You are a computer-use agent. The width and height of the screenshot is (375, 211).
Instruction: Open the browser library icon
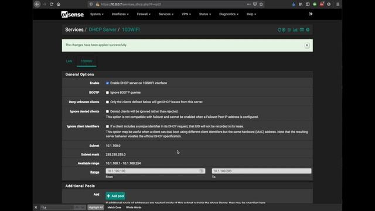click(301, 4)
